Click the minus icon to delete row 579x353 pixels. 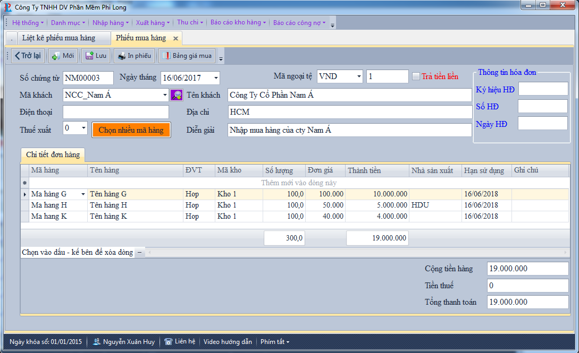pos(140,252)
